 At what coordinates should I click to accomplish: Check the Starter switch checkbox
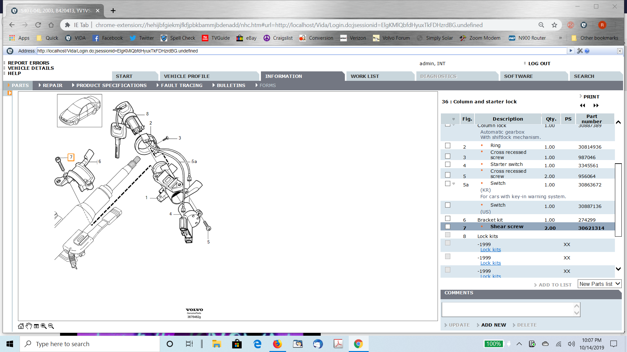tap(448, 165)
